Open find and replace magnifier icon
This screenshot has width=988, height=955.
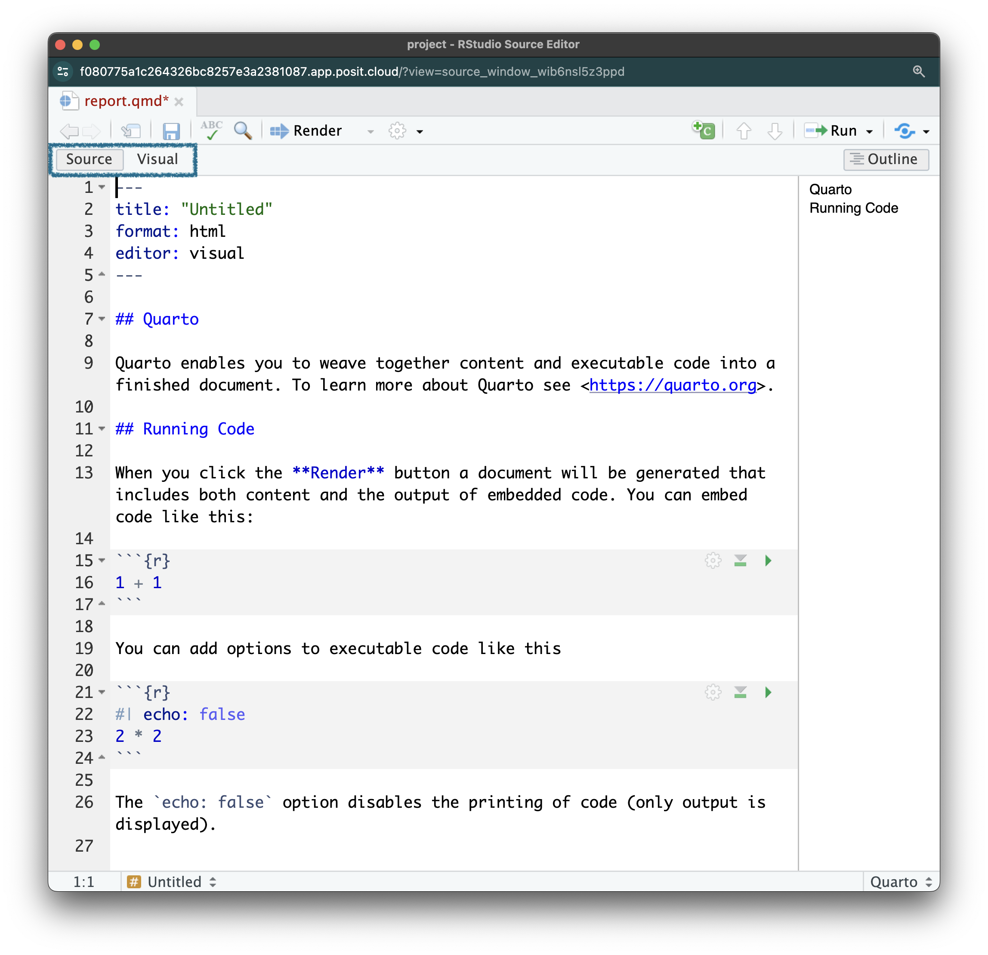click(243, 130)
